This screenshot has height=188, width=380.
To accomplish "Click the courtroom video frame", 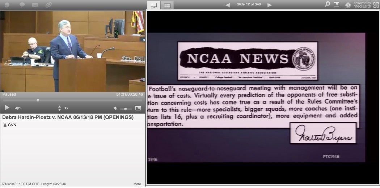I will (73, 51).
